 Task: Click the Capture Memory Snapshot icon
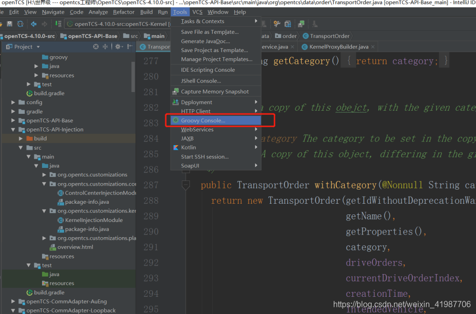(x=176, y=91)
